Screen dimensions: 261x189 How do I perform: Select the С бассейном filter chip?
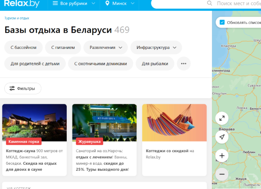tap(23, 48)
